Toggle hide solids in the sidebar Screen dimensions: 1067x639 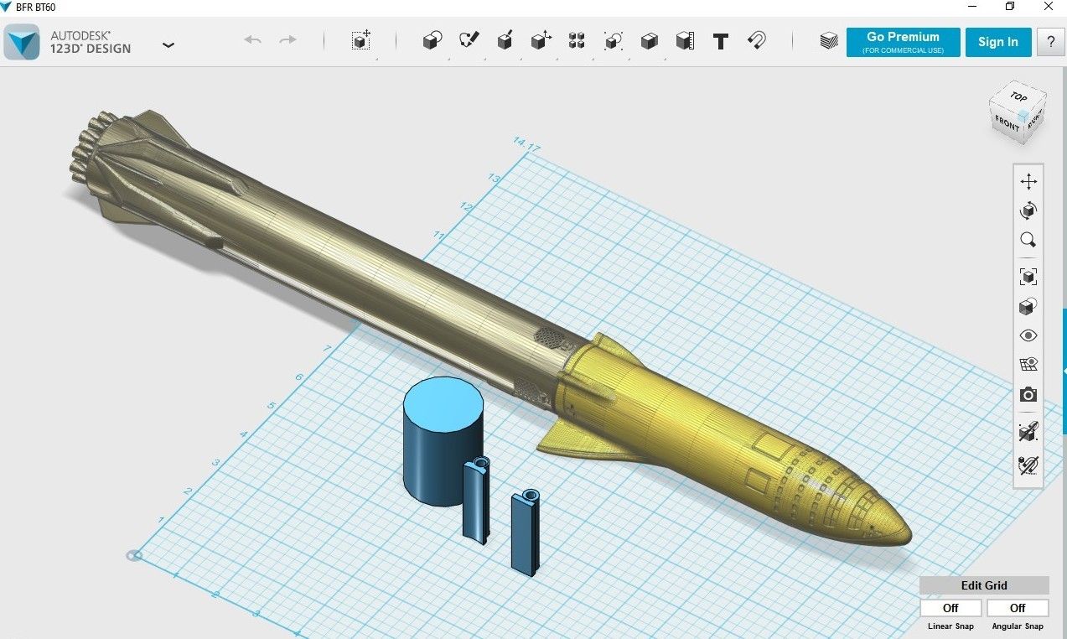(1028, 431)
